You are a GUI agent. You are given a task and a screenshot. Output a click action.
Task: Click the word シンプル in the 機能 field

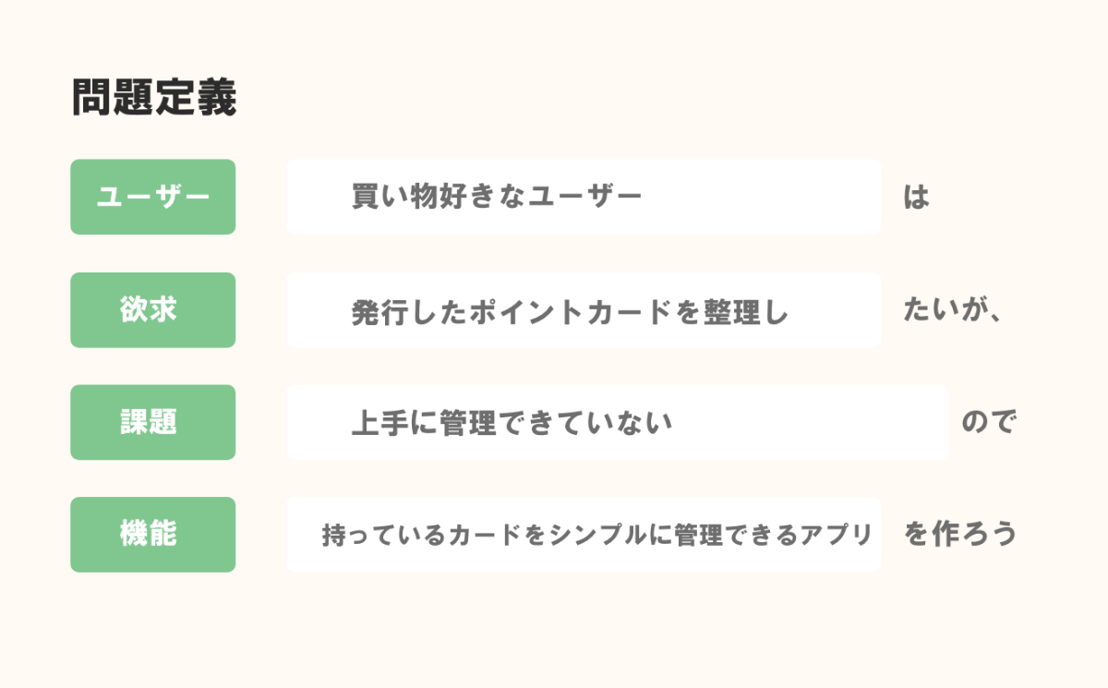coord(602,535)
